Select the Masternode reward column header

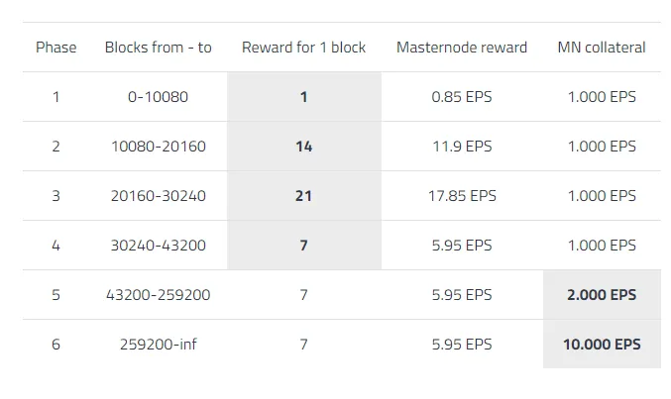(462, 48)
